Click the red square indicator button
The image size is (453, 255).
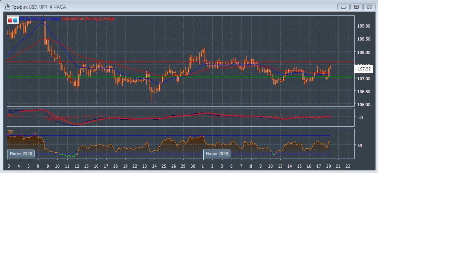[10, 20]
